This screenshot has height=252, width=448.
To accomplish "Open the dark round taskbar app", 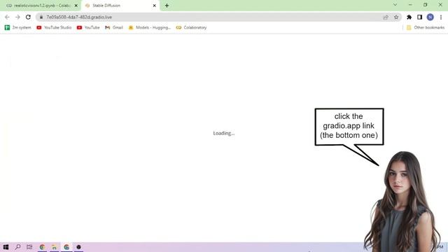I will click(78, 247).
